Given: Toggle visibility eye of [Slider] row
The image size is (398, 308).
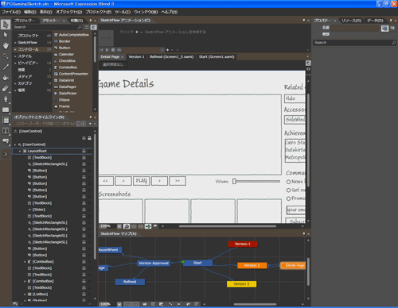Looking at the screenshot, I should (x=84, y=210).
